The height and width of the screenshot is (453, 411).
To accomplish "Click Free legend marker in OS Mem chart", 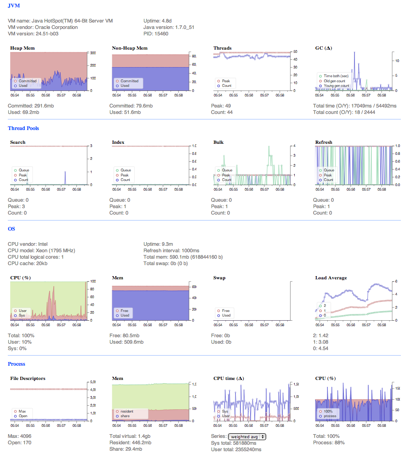I will [x=117, y=311].
